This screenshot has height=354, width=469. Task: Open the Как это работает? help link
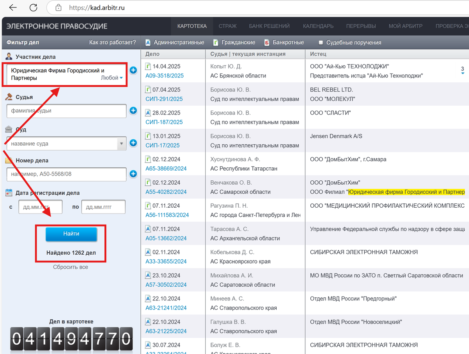point(113,42)
